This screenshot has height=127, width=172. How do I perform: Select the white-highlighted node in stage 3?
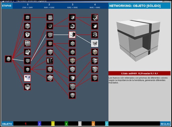click(72, 35)
